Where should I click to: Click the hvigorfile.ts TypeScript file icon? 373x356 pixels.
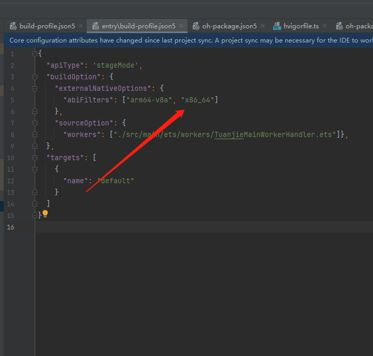coord(277,26)
